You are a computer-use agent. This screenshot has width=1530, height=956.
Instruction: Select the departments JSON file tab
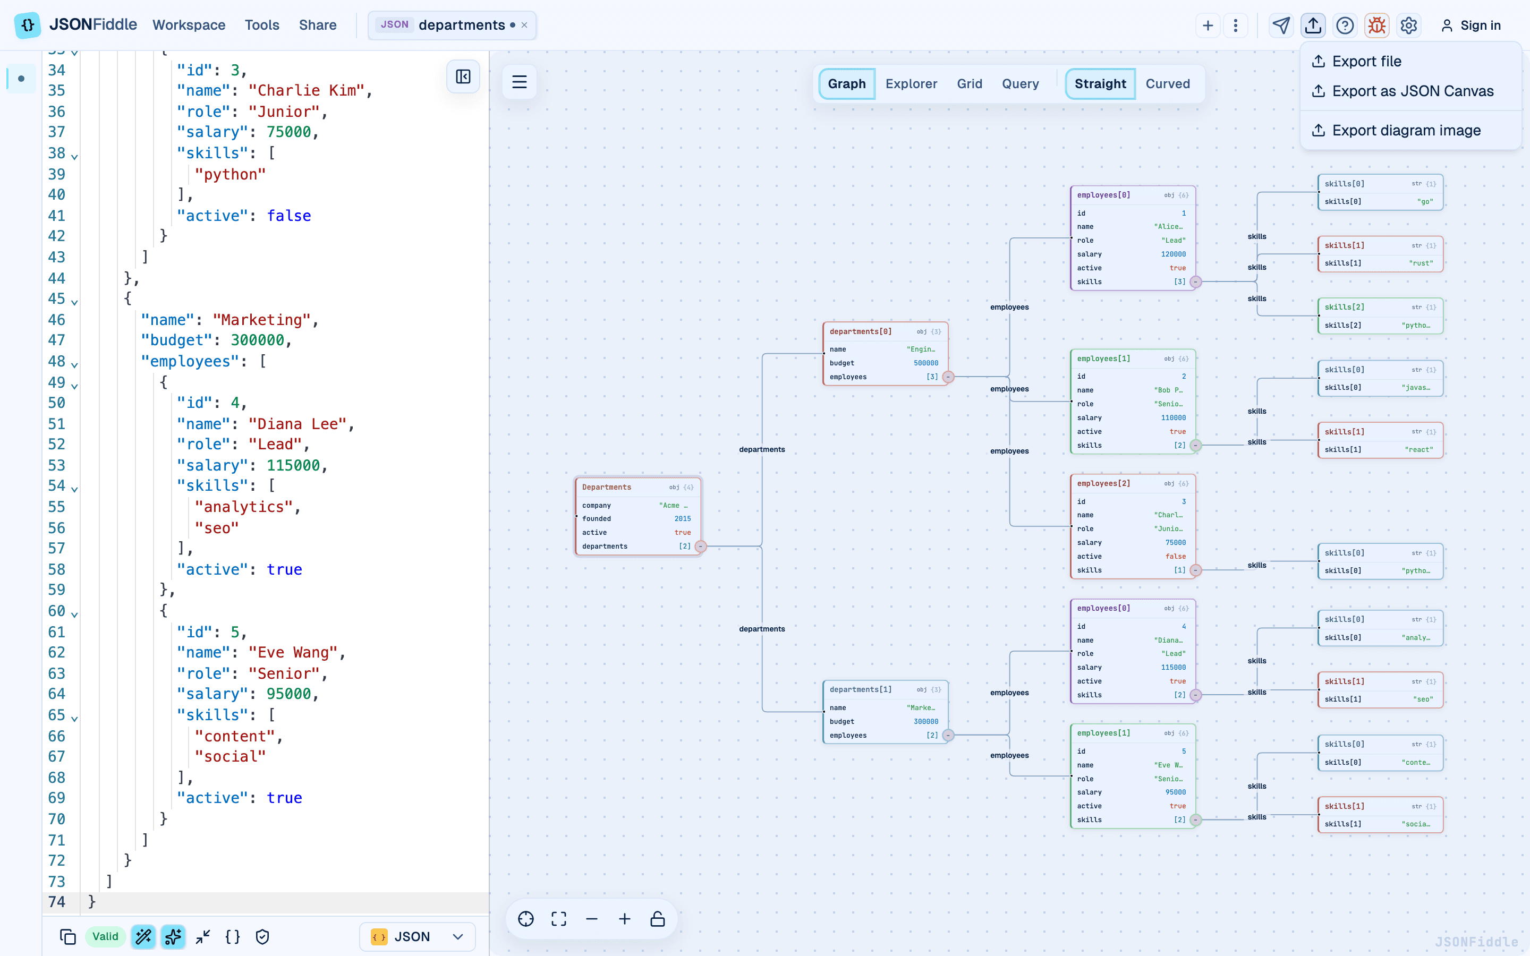point(452,25)
